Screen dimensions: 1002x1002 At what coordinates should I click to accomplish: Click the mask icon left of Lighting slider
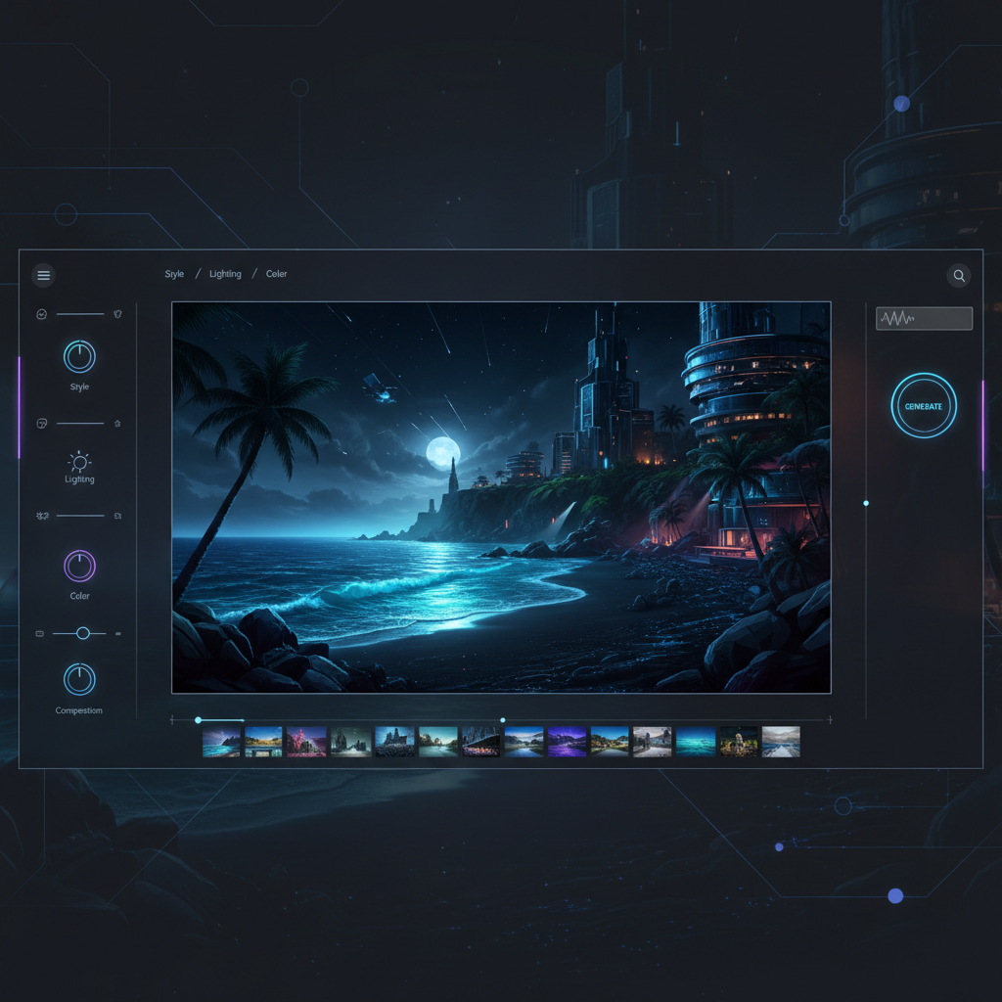pyautogui.click(x=41, y=423)
